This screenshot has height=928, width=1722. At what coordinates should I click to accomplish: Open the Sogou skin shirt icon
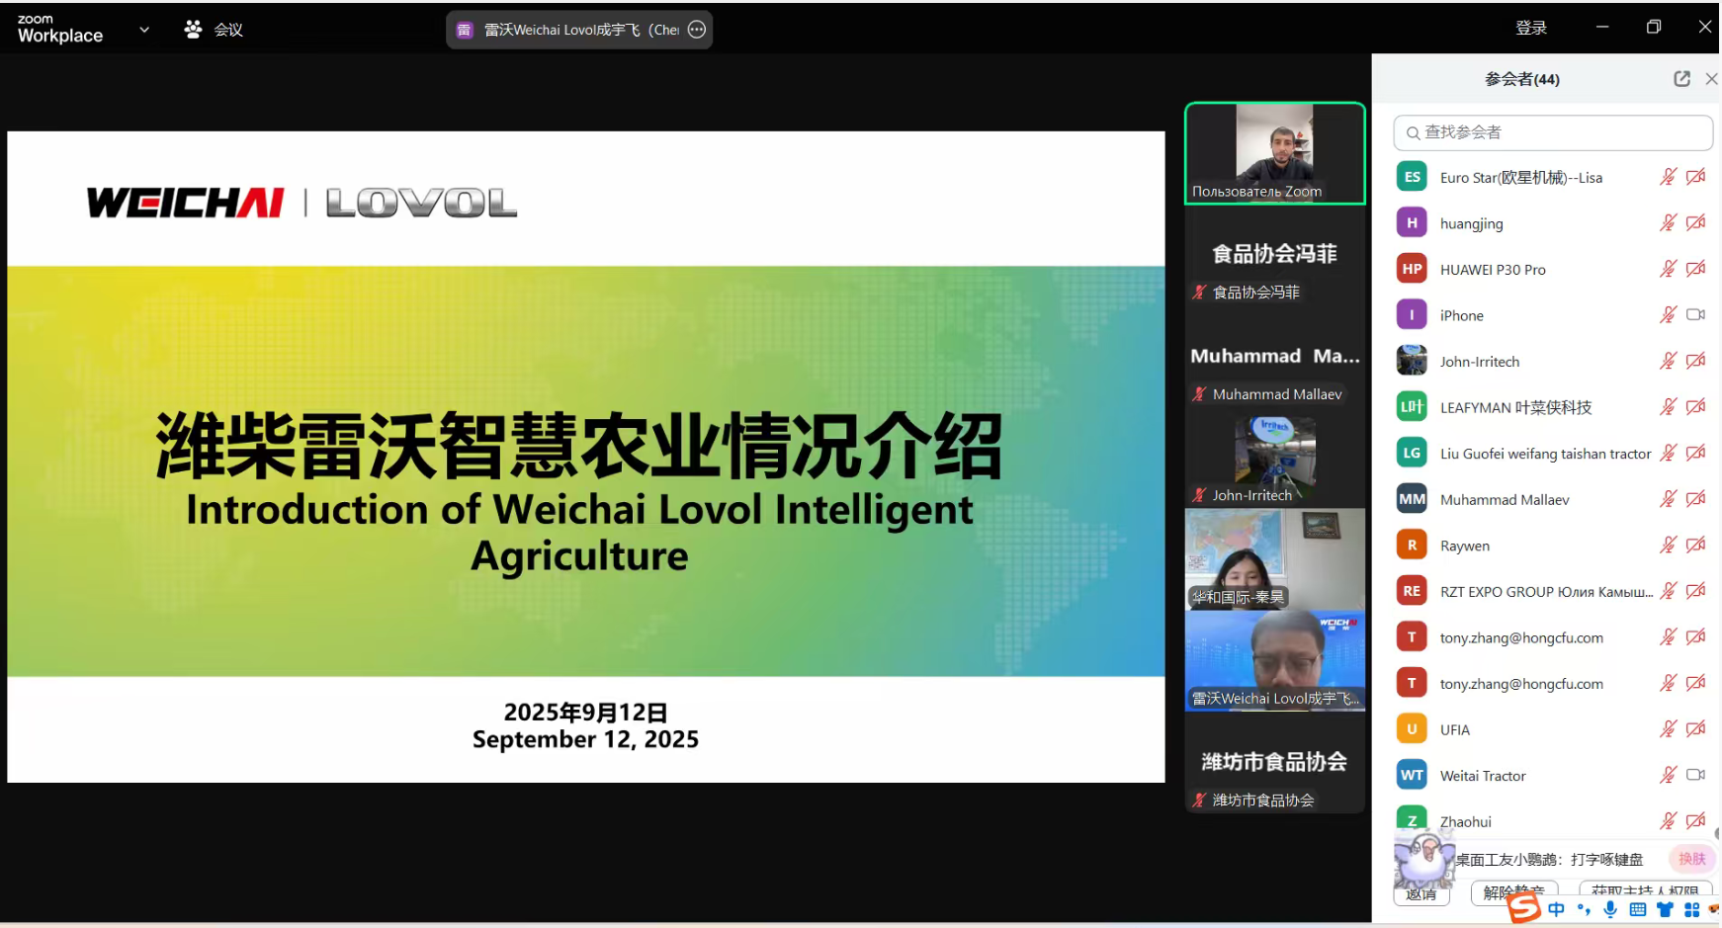[x=1666, y=909]
